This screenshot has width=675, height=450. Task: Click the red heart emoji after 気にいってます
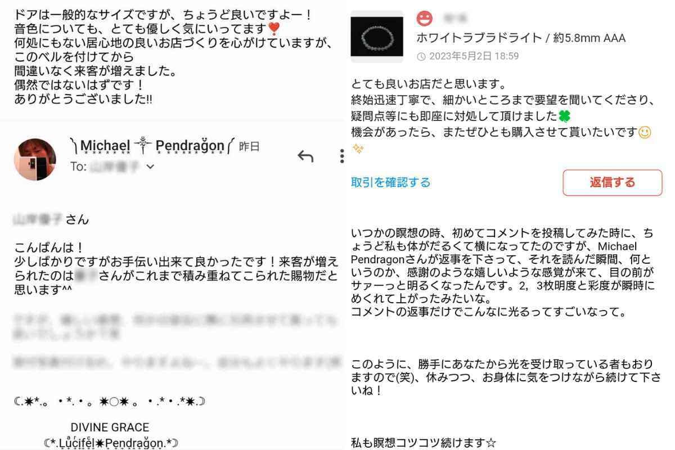273,29
